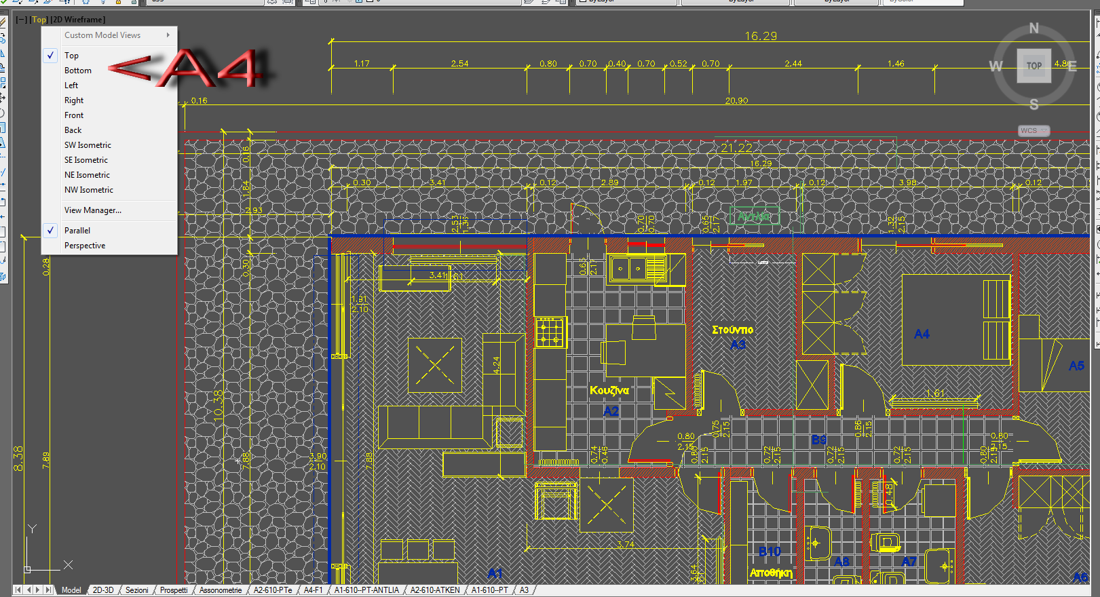Viewport: 1100px width, 597px height.
Task: Open the 2D Wireframe visual style menu
Action: pos(78,20)
